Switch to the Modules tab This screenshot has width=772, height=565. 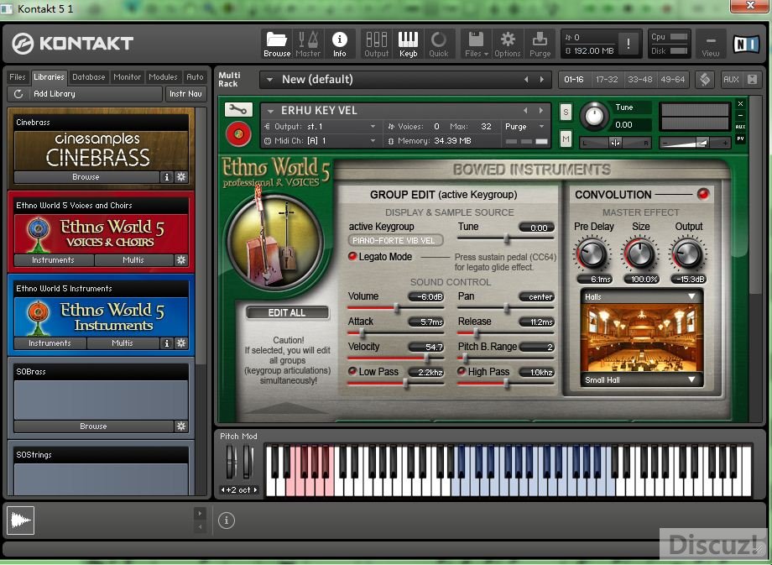click(x=163, y=77)
